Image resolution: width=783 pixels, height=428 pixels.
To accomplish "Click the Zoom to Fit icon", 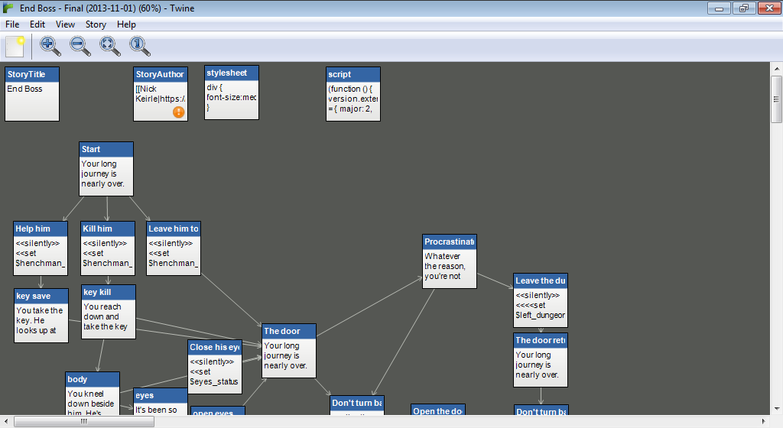I will tap(110, 47).
